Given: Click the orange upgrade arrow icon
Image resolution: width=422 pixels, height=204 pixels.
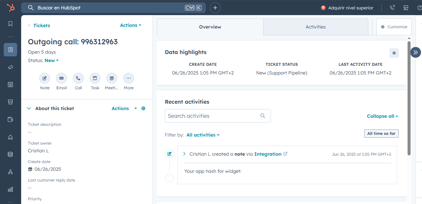Looking at the screenshot, I should [323, 8].
